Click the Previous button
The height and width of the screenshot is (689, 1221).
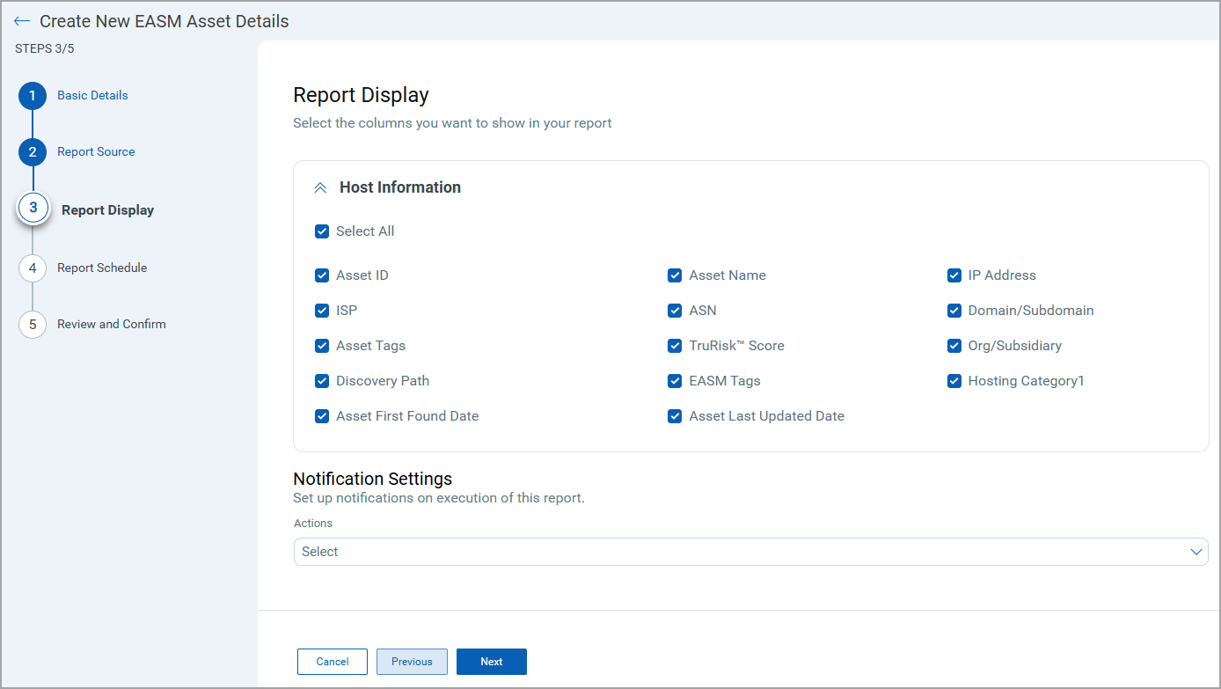tap(412, 662)
